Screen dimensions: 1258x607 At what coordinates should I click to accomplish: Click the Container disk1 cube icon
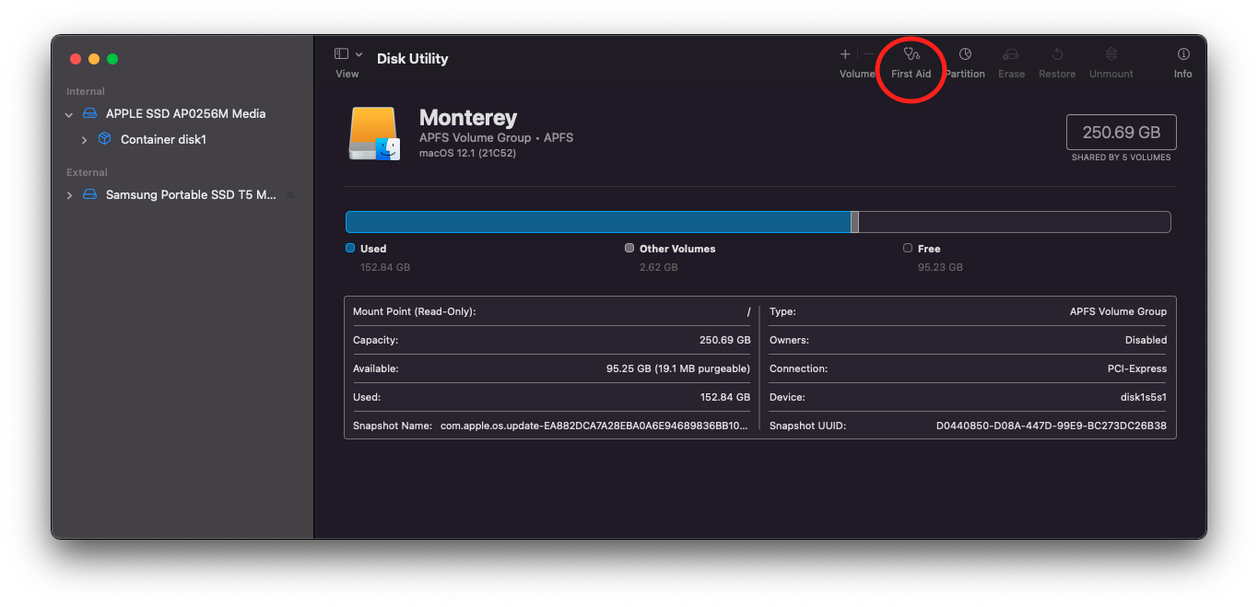[x=104, y=139]
